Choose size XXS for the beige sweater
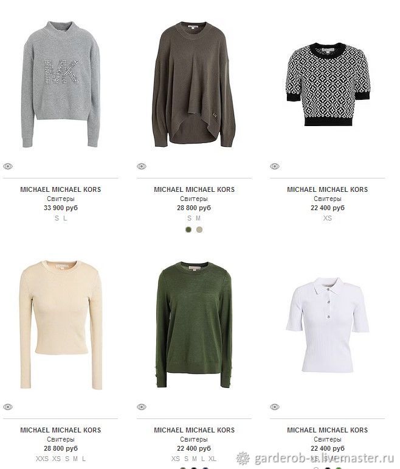400x469 pixels. coord(42,459)
